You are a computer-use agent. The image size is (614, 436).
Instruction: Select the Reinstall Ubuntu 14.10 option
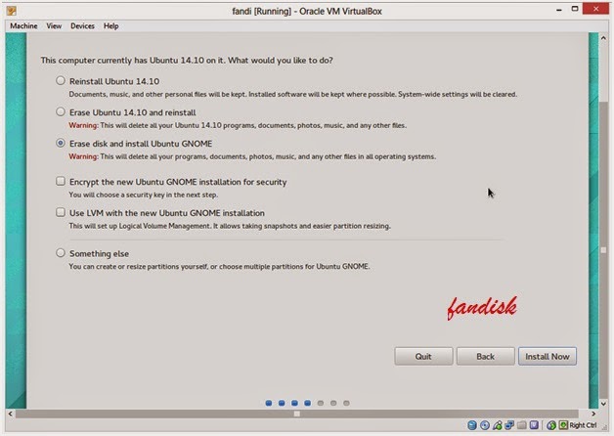click(61, 80)
